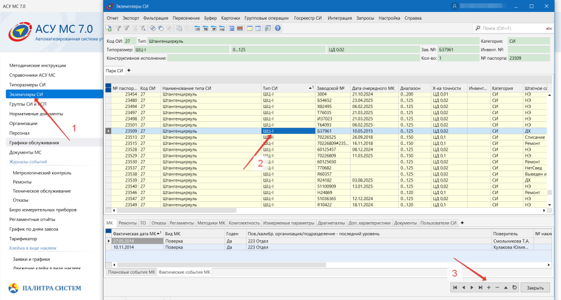Switch to the Документы tab
This screenshot has width=561, height=300.
click(x=405, y=223)
